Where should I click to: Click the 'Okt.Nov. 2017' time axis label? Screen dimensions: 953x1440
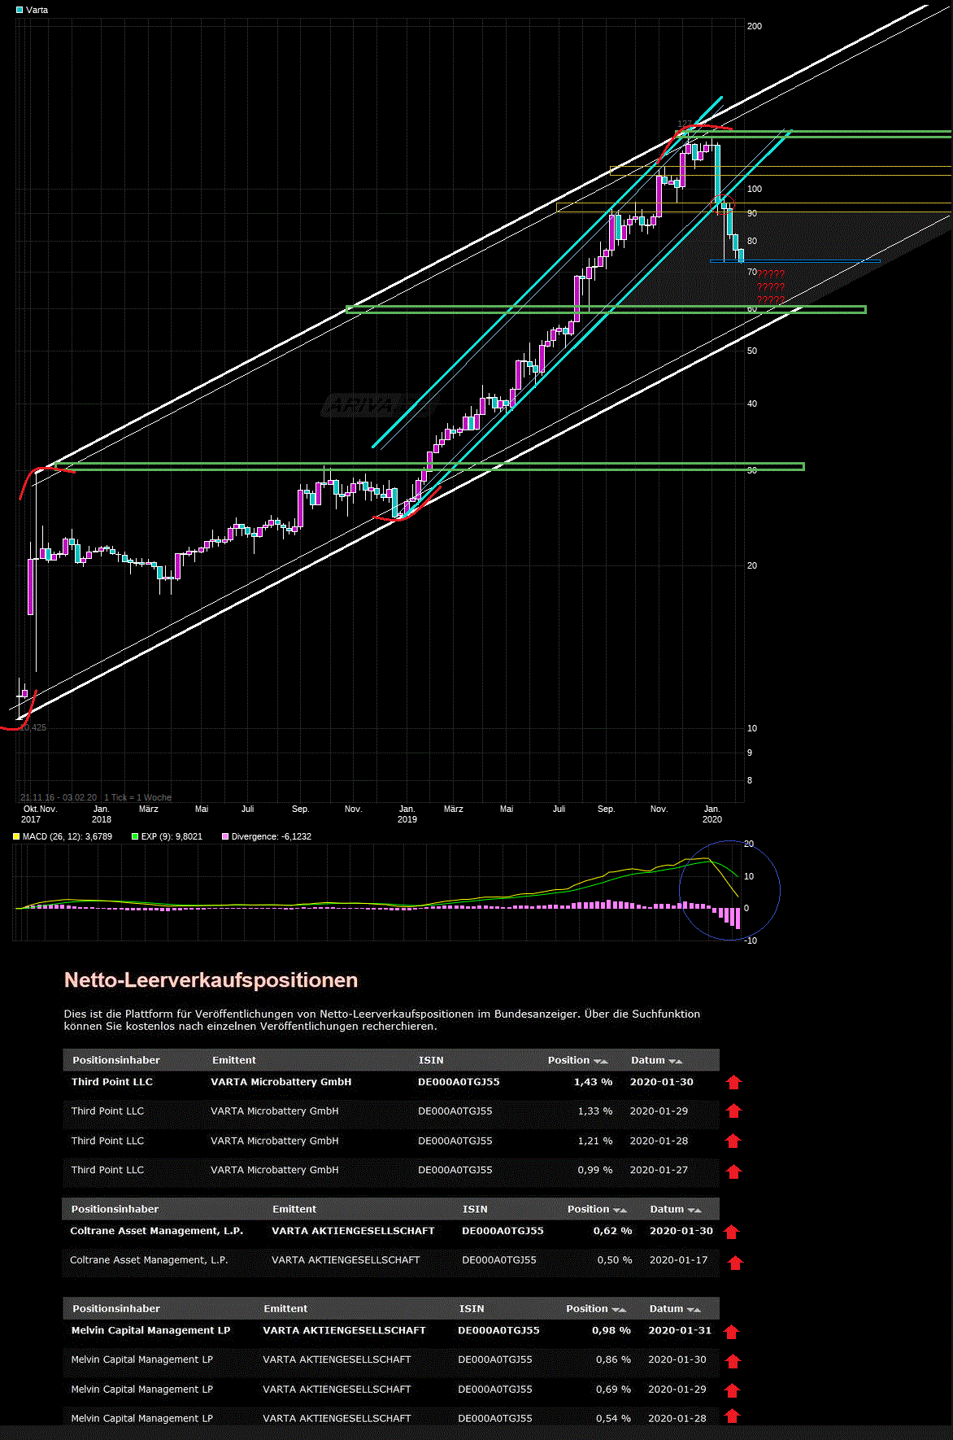[40, 814]
